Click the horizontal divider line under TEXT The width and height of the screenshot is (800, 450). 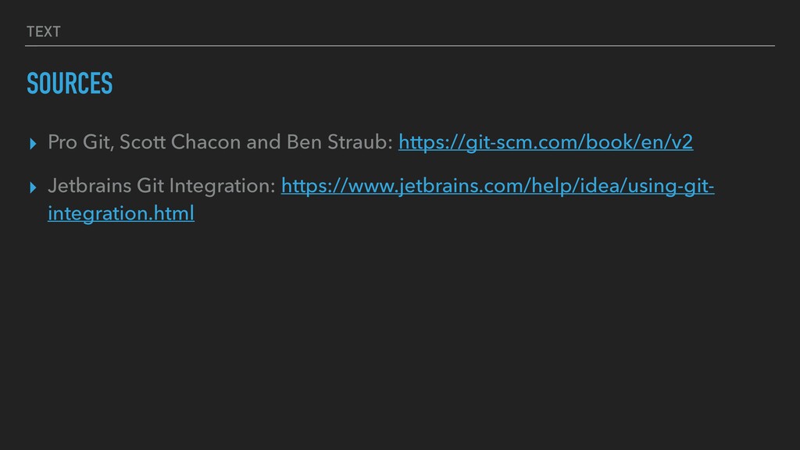pyautogui.click(x=400, y=46)
